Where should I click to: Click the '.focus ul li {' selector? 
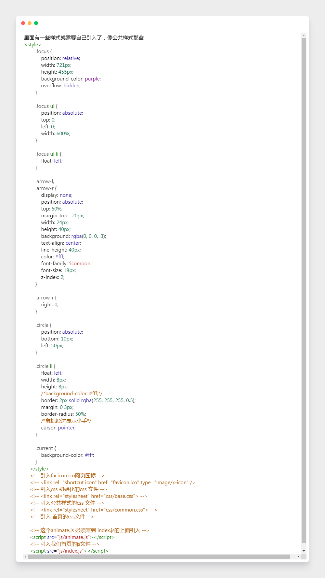[x=48, y=154]
